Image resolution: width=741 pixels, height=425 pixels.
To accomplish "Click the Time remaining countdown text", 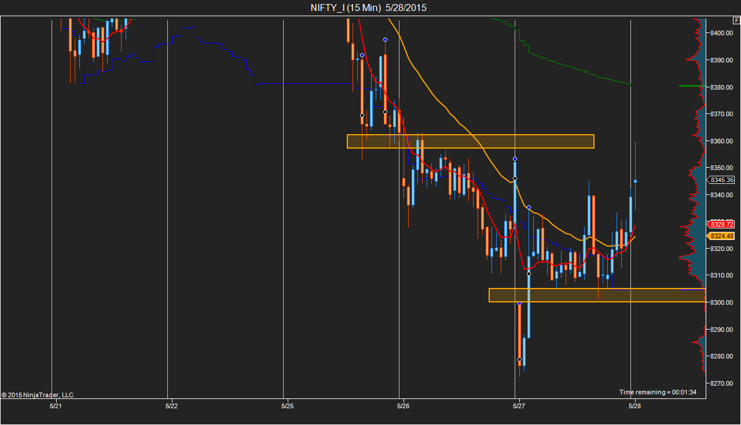I will (658, 392).
